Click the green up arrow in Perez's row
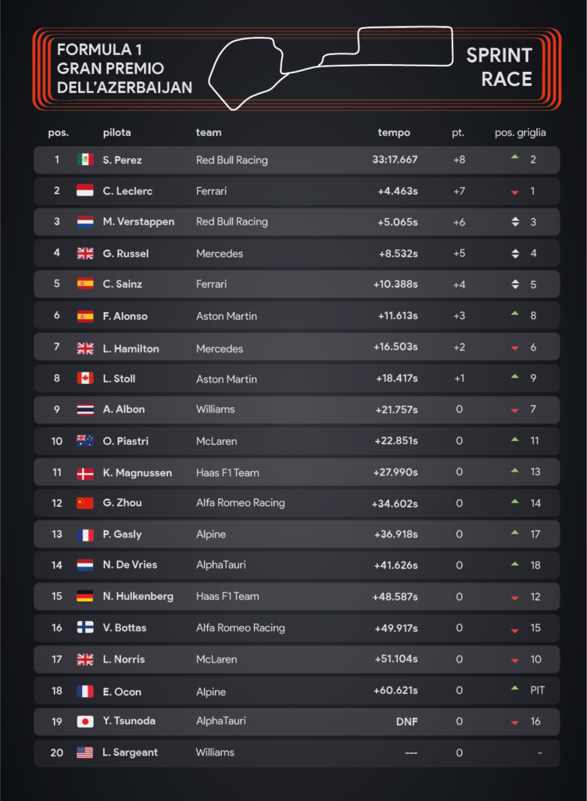This screenshot has height=801, width=587. 514,158
